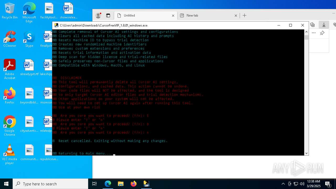Image resolution: width=336 pixels, height=189 pixels.
Task: Open the Recycle Bin desktop icon
Action: pos(9,11)
